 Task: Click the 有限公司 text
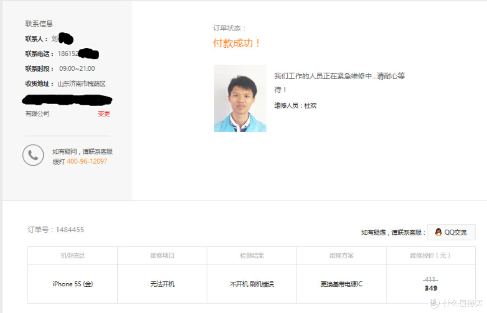coord(37,114)
